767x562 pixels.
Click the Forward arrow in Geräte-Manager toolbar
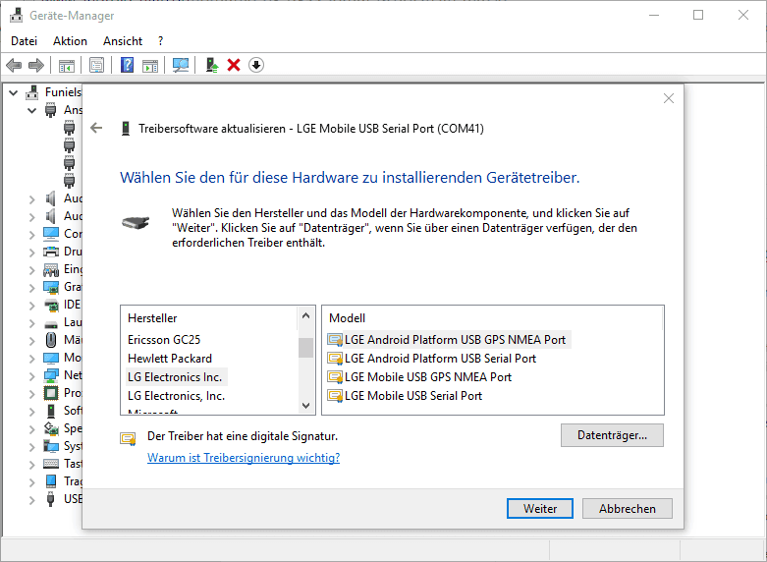click(x=36, y=65)
